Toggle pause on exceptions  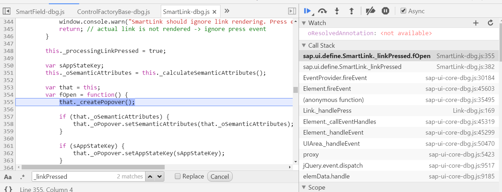[x=385, y=11]
